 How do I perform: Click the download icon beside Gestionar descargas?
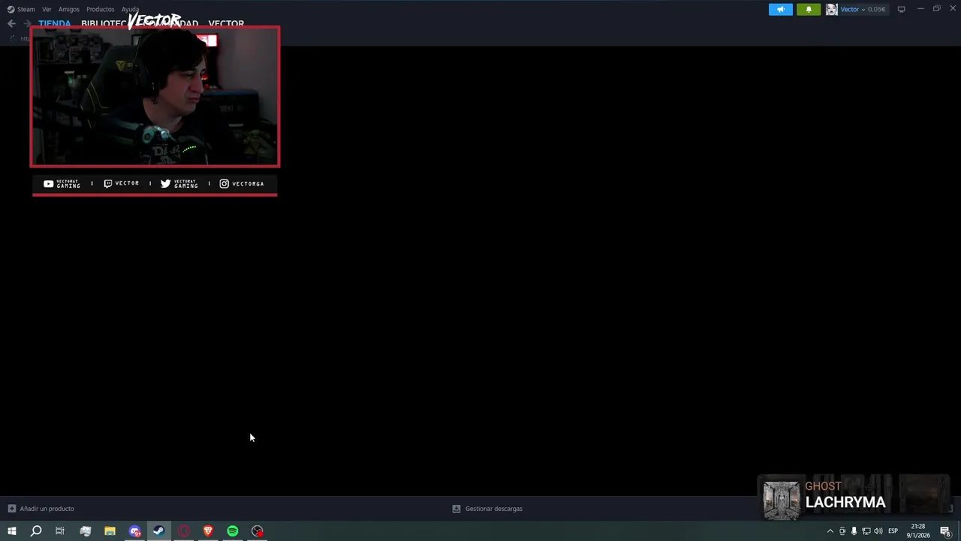tap(456, 509)
